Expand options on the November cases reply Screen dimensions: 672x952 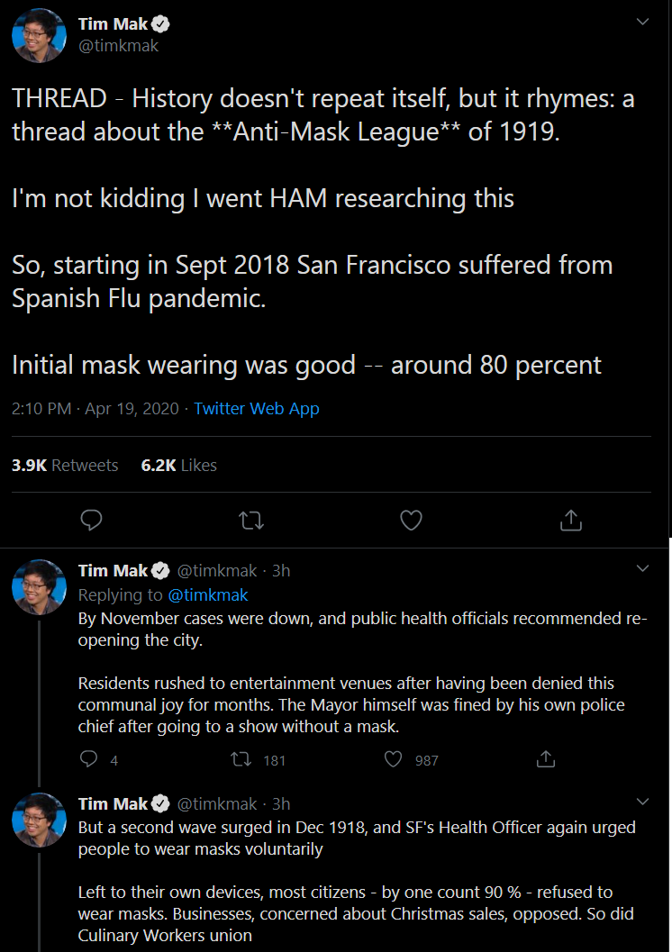click(642, 568)
